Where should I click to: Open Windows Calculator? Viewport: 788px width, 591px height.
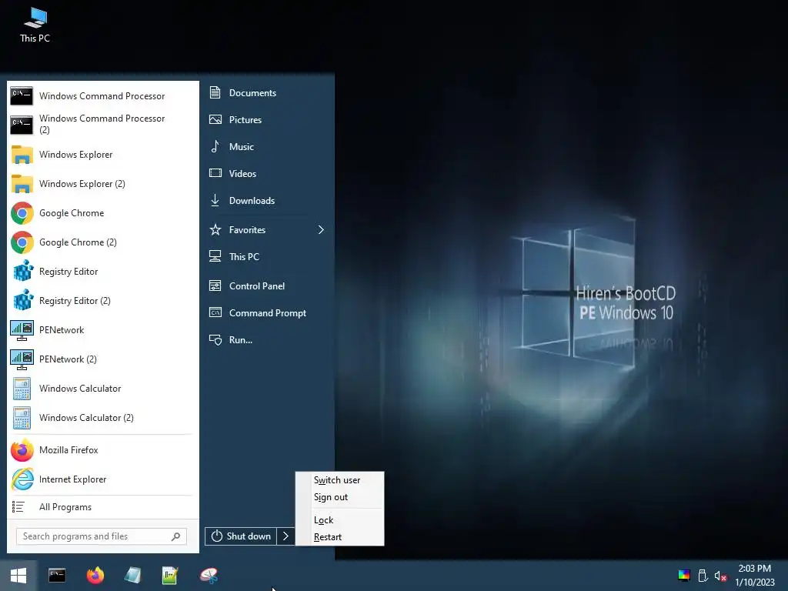coord(102,388)
